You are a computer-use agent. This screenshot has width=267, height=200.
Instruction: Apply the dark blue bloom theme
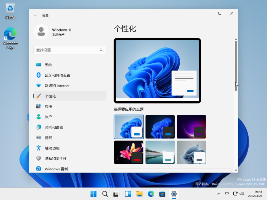tap(160, 127)
